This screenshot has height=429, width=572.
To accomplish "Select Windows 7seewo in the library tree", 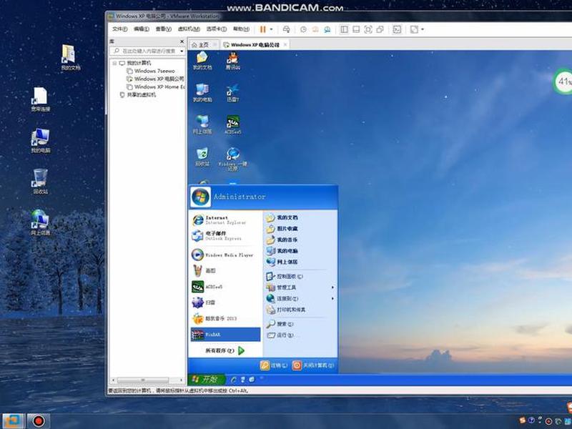I will pyautogui.click(x=154, y=71).
